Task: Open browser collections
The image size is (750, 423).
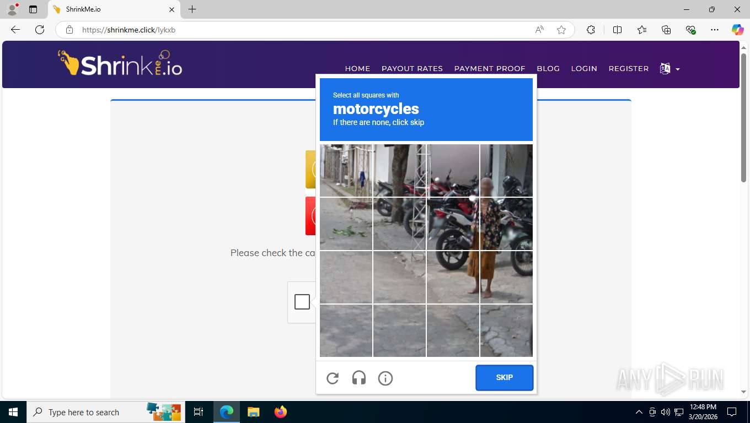Action: pos(666,30)
